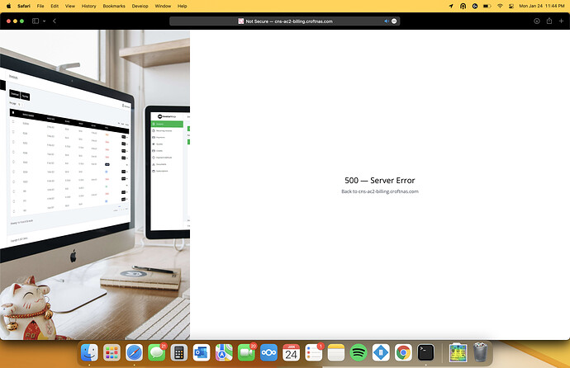Focus the address bar showing cns-ac2-billing.croftnas.com

click(285, 21)
